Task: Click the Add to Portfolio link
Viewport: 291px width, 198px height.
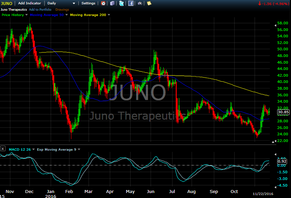Action: [x=40, y=10]
